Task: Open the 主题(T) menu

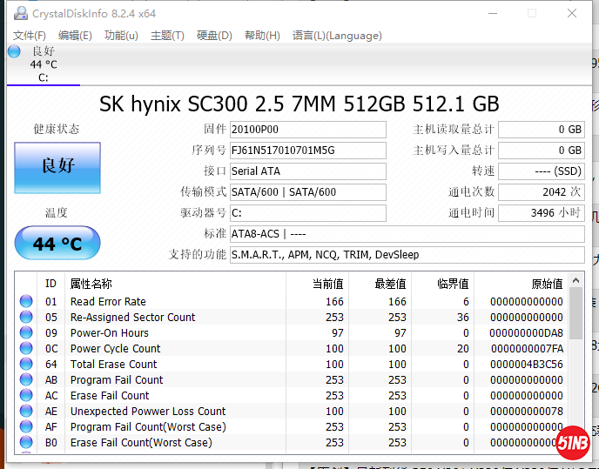Action: click(167, 36)
